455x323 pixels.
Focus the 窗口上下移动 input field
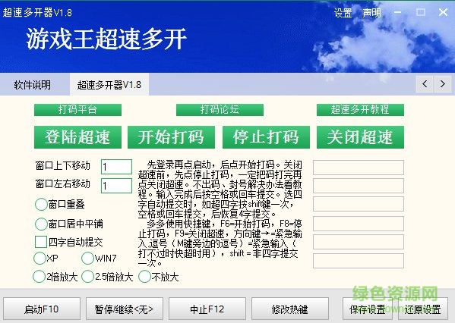pyautogui.click(x=116, y=167)
